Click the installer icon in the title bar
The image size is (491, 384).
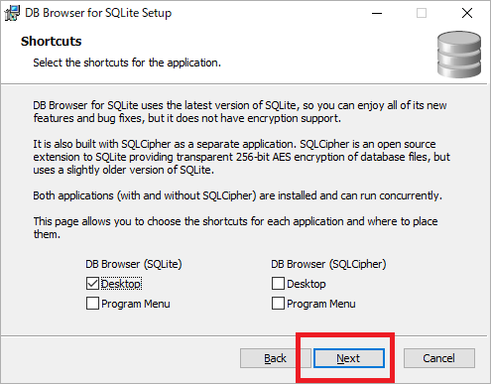pyautogui.click(x=12, y=13)
